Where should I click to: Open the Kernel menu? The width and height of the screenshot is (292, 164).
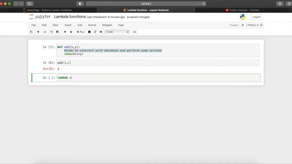pyautogui.click(x=92, y=25)
